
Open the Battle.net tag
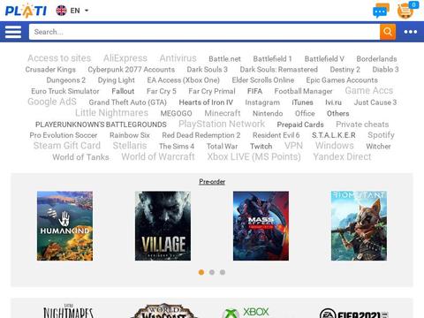pyautogui.click(x=224, y=59)
